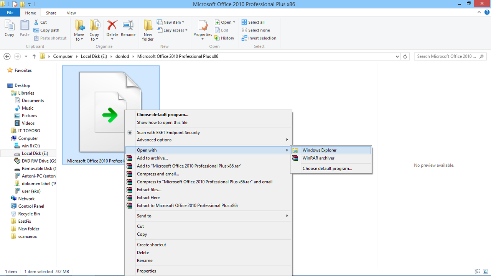Refresh the address bar location
The image size is (491, 276).
pos(405,56)
